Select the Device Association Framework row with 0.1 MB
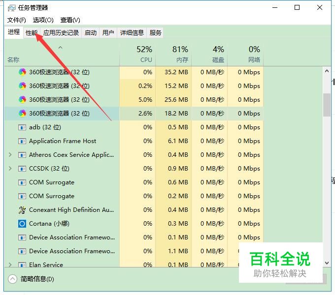 (134, 237)
